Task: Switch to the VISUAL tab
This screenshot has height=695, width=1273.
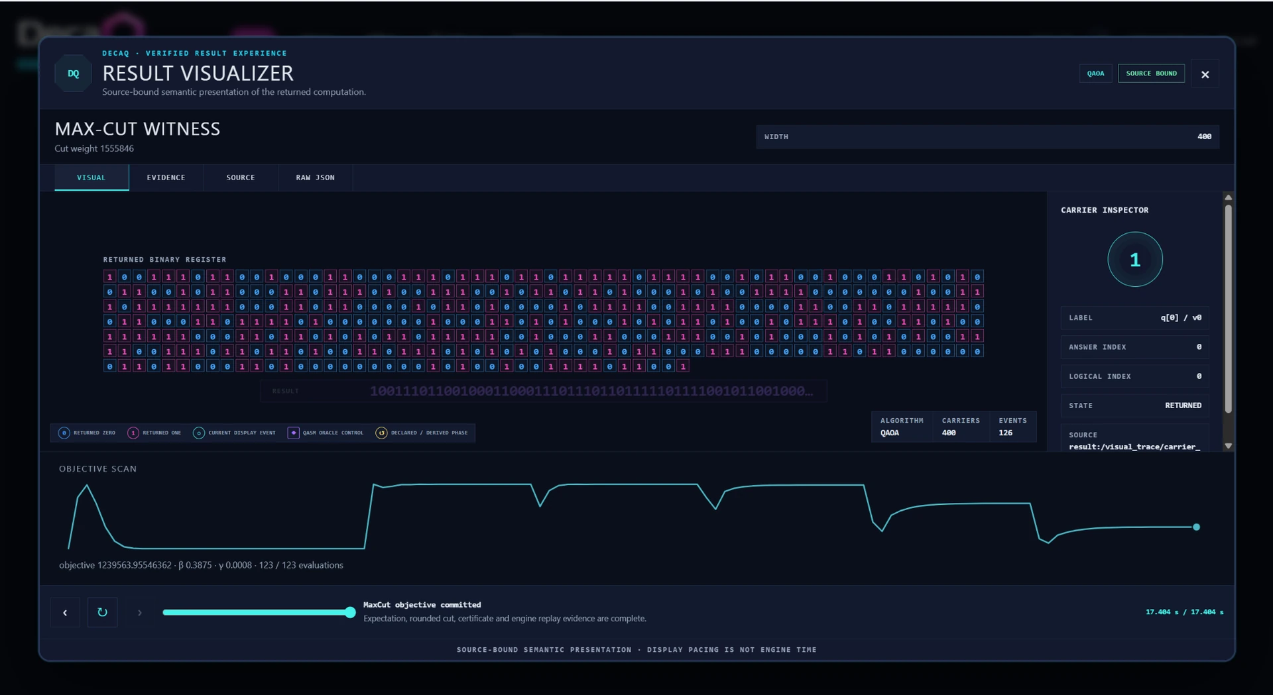Action: pos(91,178)
